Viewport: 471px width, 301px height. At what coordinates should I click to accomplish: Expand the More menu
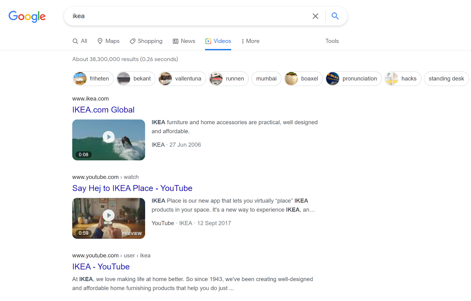[x=251, y=41]
